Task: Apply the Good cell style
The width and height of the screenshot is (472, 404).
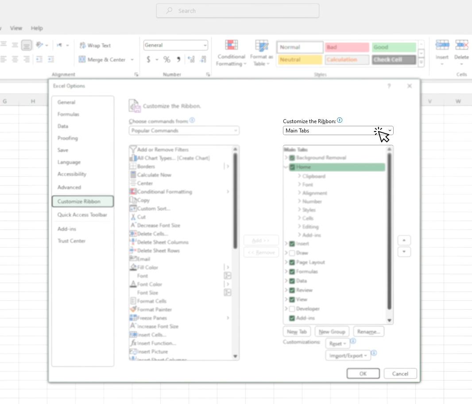Action: [394, 47]
